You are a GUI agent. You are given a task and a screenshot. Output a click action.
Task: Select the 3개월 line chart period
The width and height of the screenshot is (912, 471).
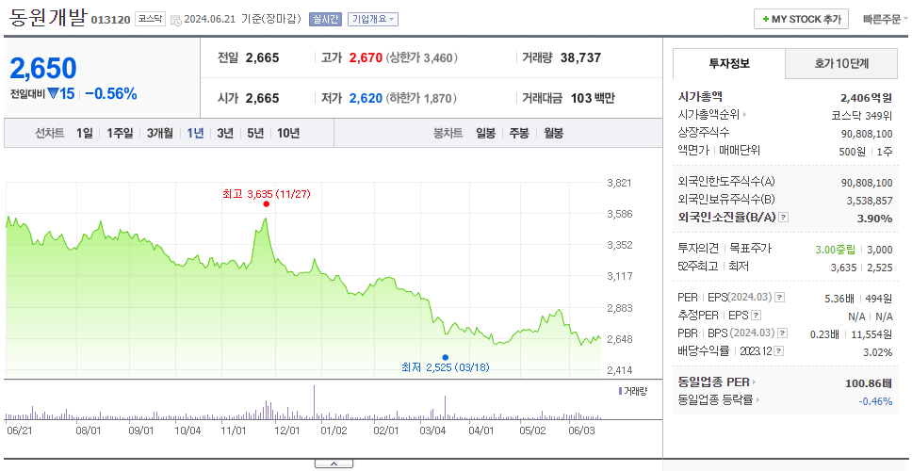160,133
